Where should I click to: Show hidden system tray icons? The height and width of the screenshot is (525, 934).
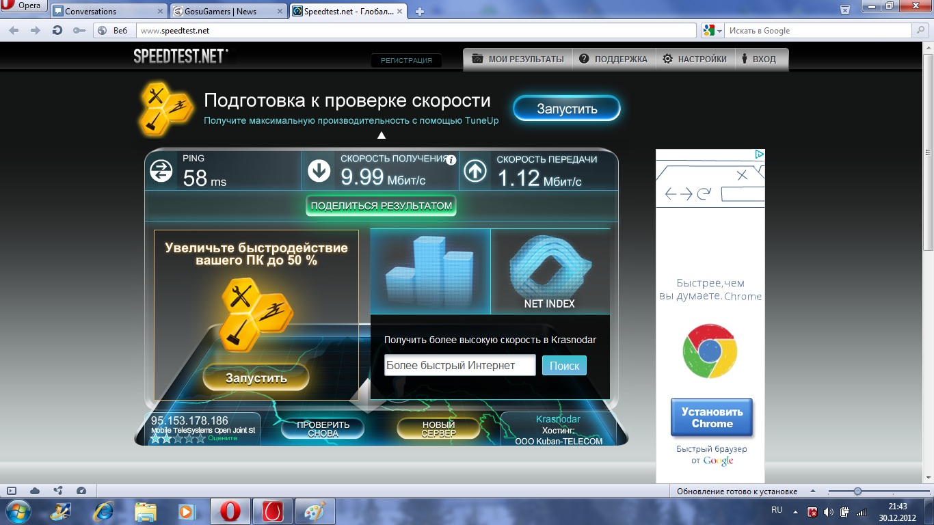coord(795,511)
